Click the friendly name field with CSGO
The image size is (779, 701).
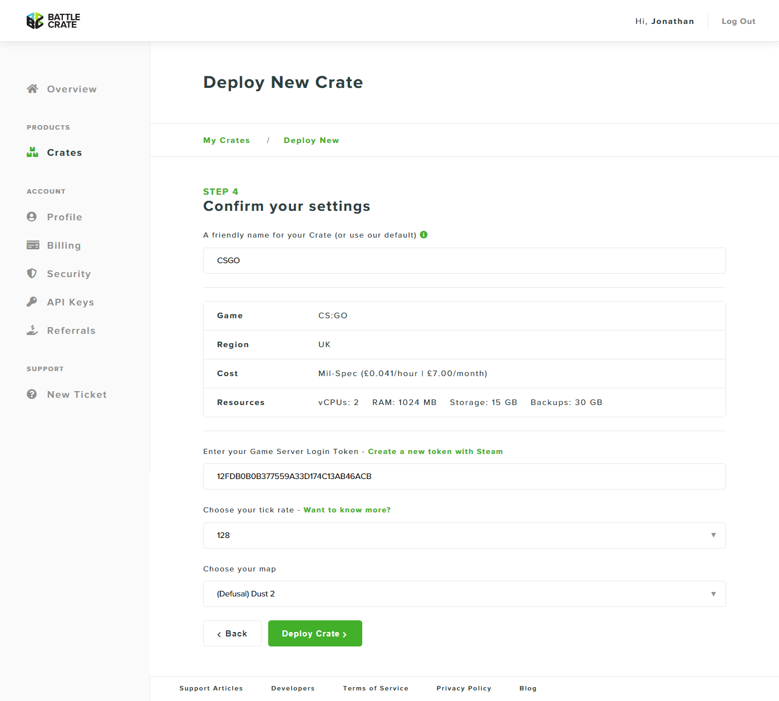[x=465, y=260]
